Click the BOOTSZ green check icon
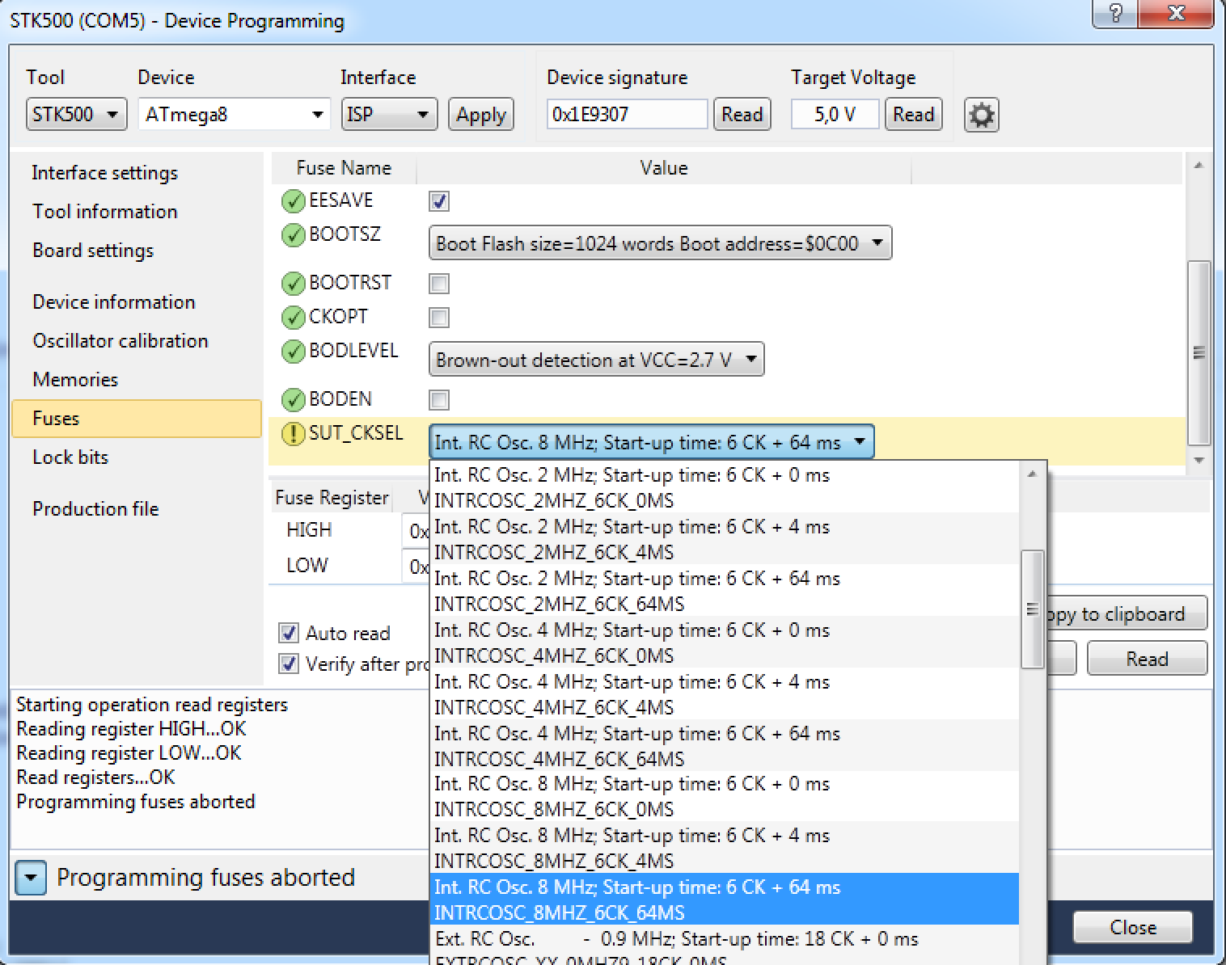The image size is (1226, 965). coord(293,235)
